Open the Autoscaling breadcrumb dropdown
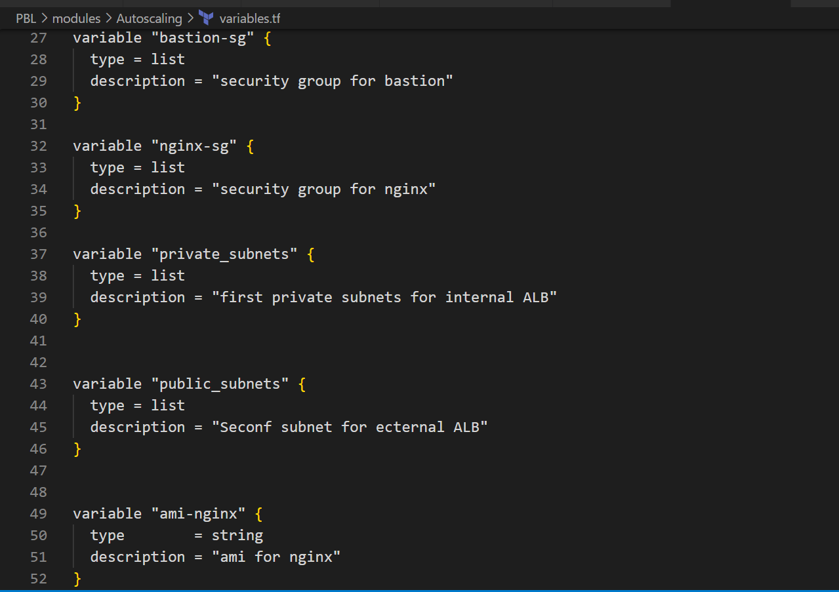The width and height of the screenshot is (839, 592). click(x=149, y=18)
